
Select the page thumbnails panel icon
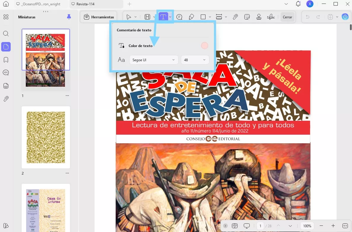point(6,47)
